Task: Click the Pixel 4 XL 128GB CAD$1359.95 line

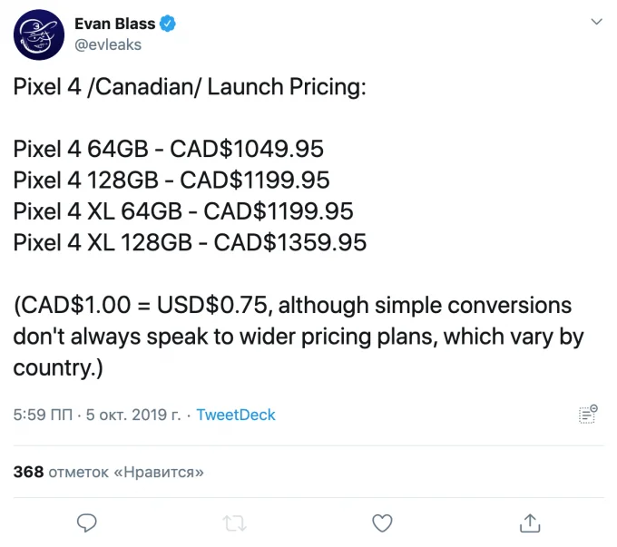Action: tap(190, 242)
